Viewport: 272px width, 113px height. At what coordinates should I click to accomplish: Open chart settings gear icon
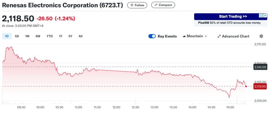[261, 36]
